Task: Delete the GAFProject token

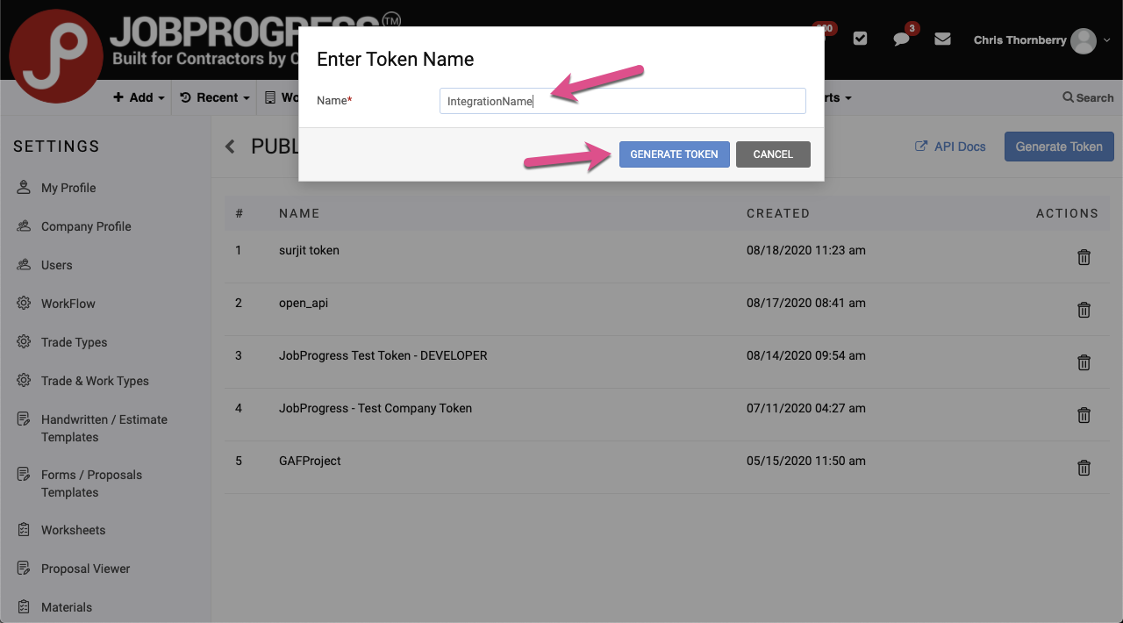Action: (x=1084, y=468)
